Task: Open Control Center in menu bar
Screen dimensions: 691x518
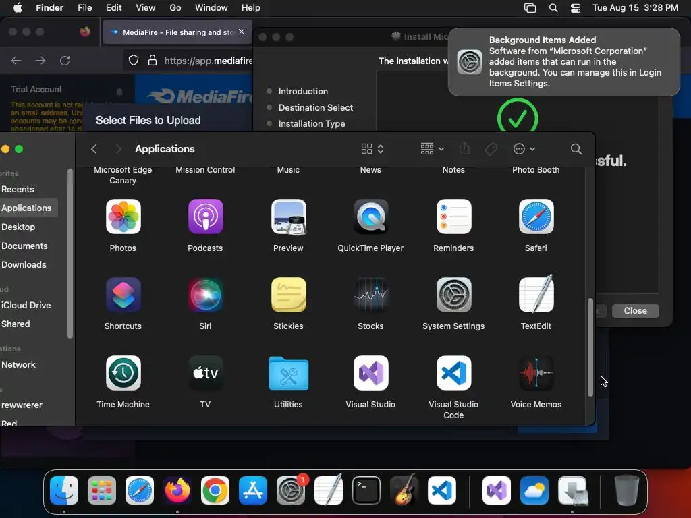Action: tap(575, 8)
